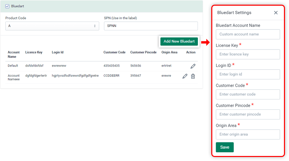Select the CCDDEERR customer code cell
This screenshot has height=161, width=289.
point(111,76)
